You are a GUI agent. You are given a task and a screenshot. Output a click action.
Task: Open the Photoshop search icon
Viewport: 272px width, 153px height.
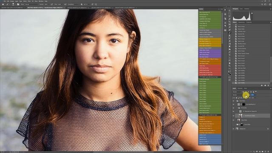[262, 4]
